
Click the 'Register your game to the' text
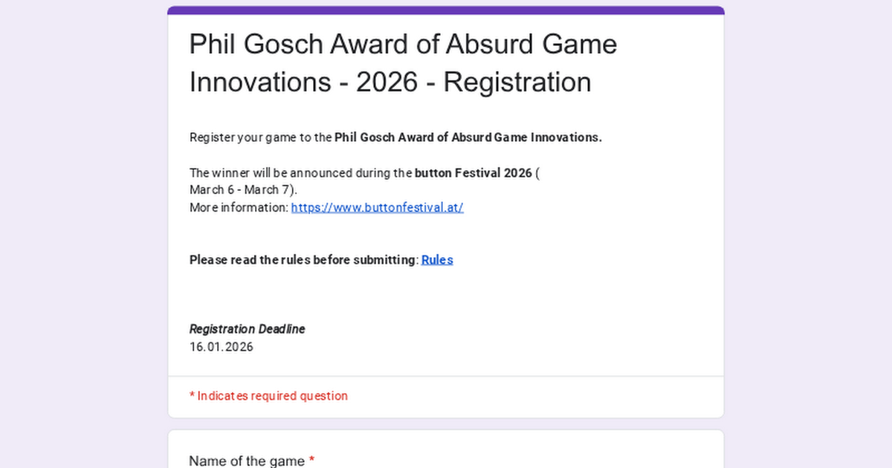pyautogui.click(x=261, y=137)
